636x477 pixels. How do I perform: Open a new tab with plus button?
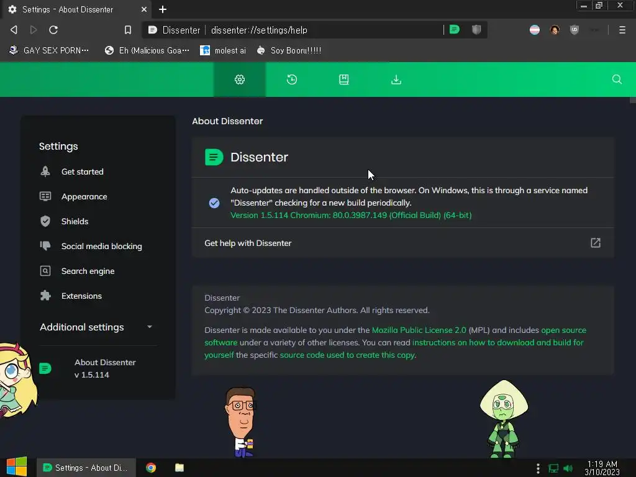(163, 9)
